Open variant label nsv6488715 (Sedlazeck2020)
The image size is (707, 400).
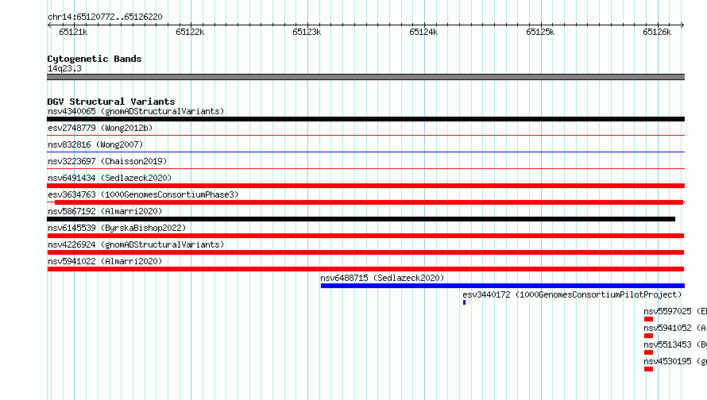point(382,278)
